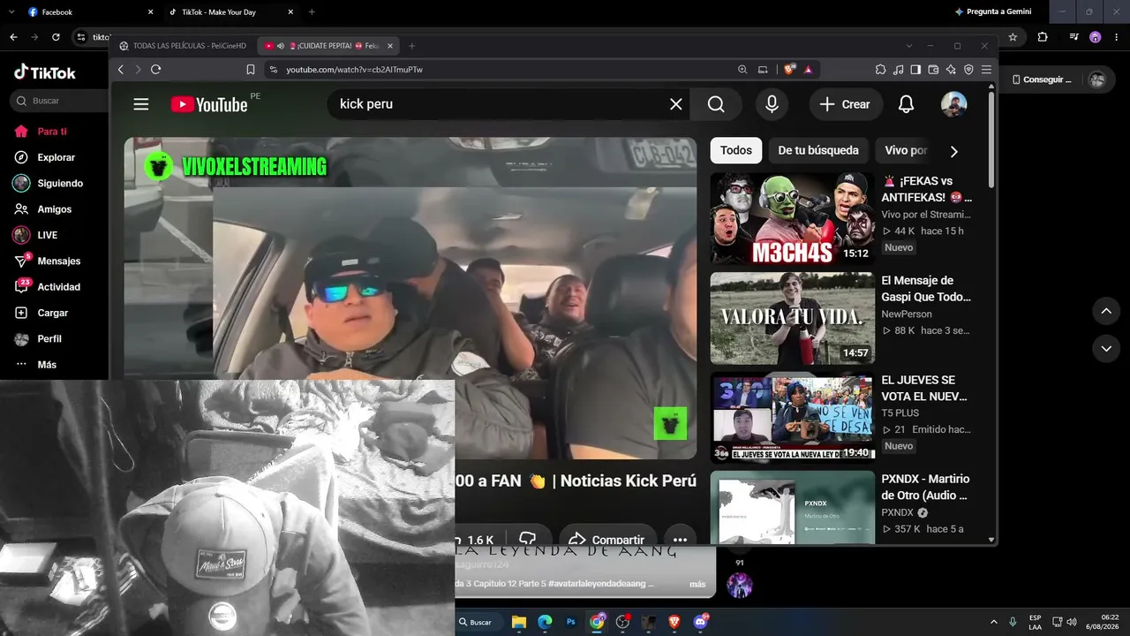Mute the YouTube tab audio icon
1130x636 pixels.
click(x=281, y=46)
